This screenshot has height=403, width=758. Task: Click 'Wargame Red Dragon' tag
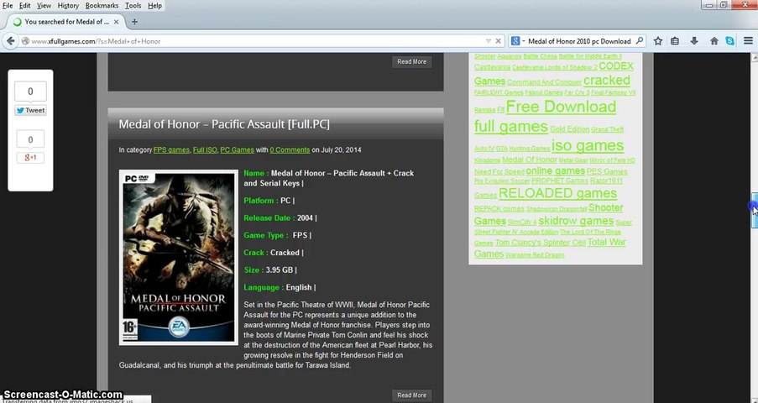click(535, 254)
